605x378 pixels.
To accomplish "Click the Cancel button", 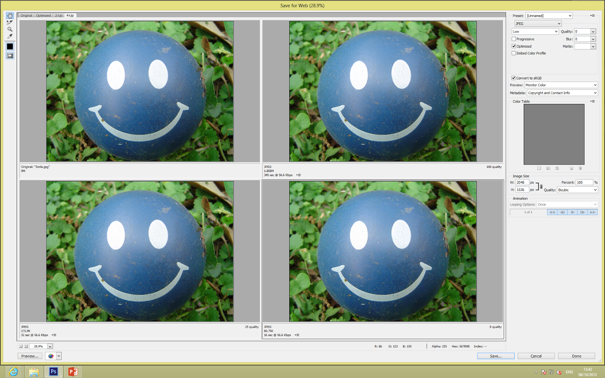I will coord(536,356).
